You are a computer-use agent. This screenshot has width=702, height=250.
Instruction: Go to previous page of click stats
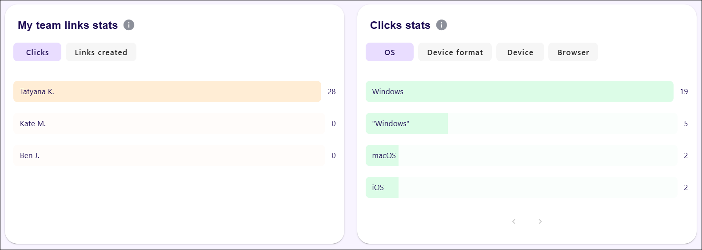point(514,221)
